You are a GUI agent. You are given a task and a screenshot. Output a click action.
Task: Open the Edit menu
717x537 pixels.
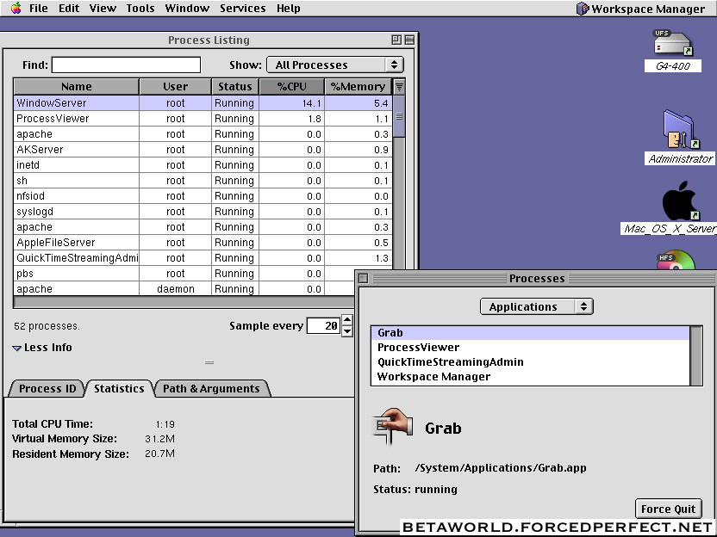pos(69,9)
